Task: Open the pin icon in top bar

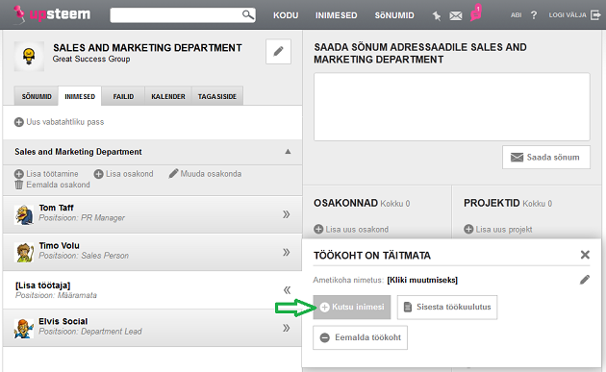Action: pyautogui.click(x=437, y=15)
